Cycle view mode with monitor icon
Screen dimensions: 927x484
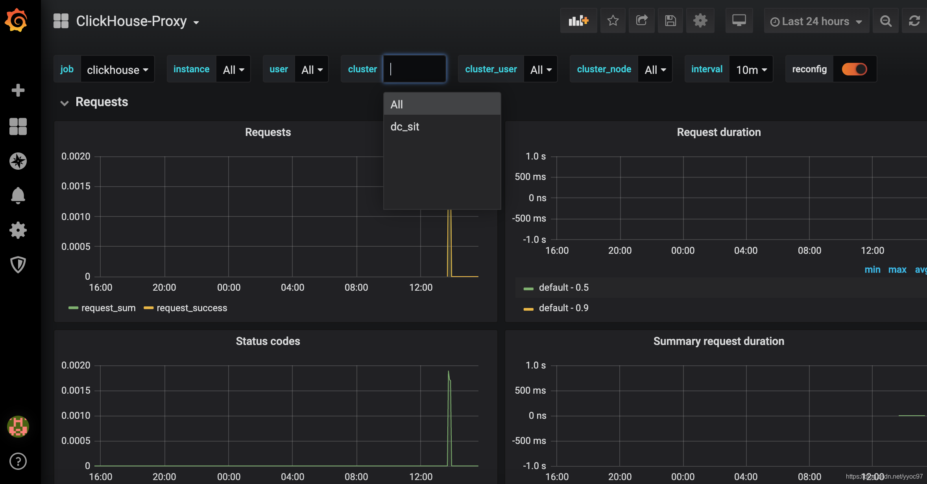(x=739, y=20)
